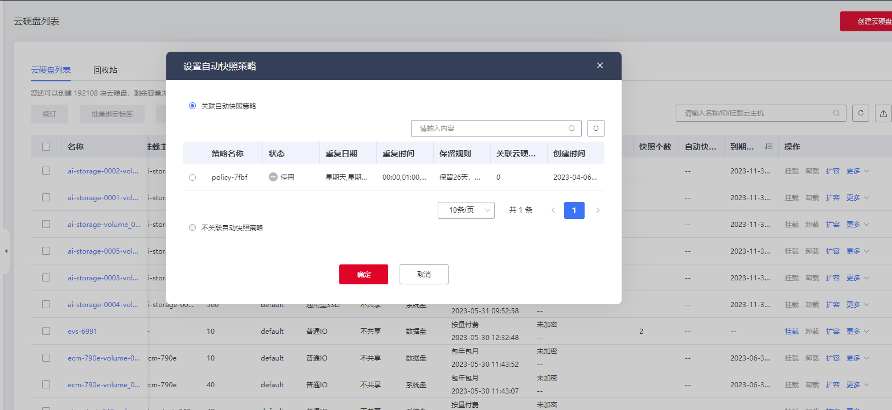Click the 重复日期 column header
Viewport: 892px width, 410px height.
[342, 154]
